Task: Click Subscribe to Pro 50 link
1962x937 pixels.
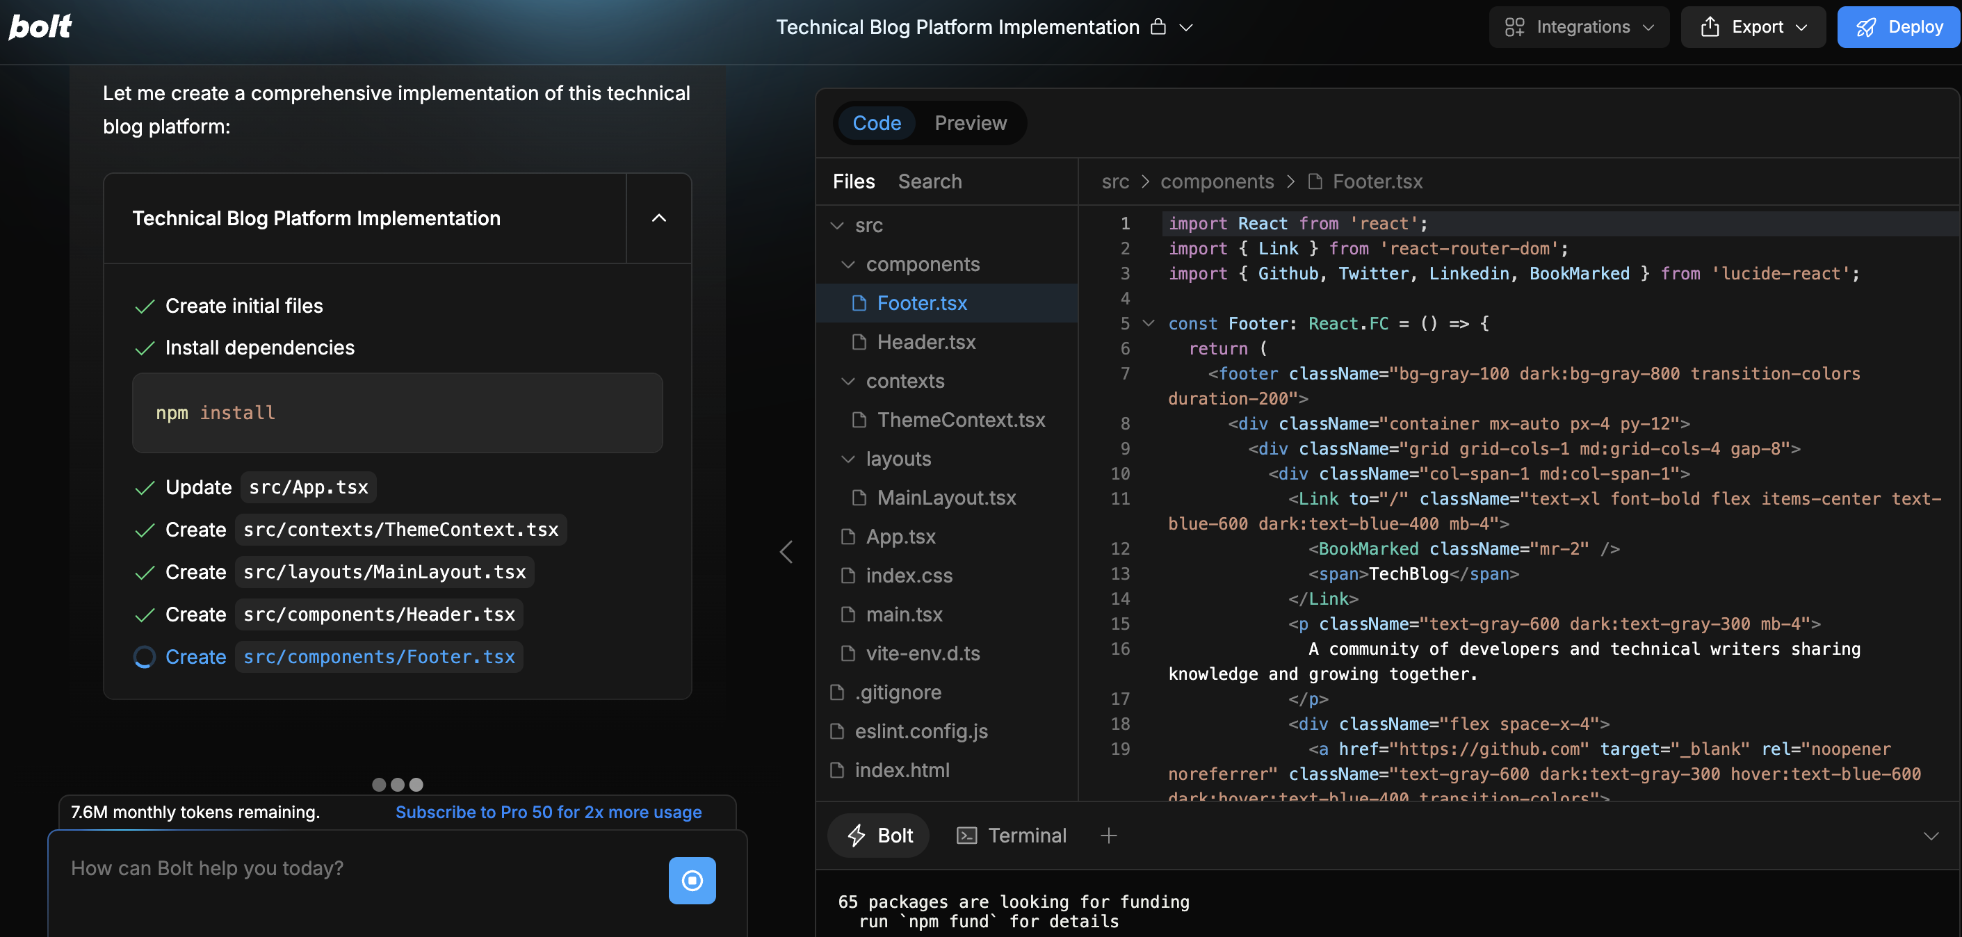Action: coord(549,812)
